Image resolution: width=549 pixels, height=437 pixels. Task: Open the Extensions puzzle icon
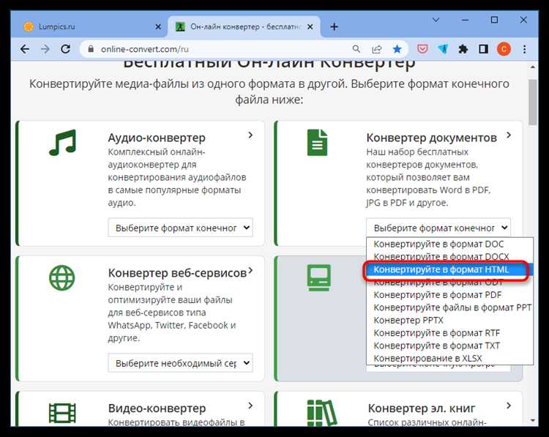(x=463, y=49)
